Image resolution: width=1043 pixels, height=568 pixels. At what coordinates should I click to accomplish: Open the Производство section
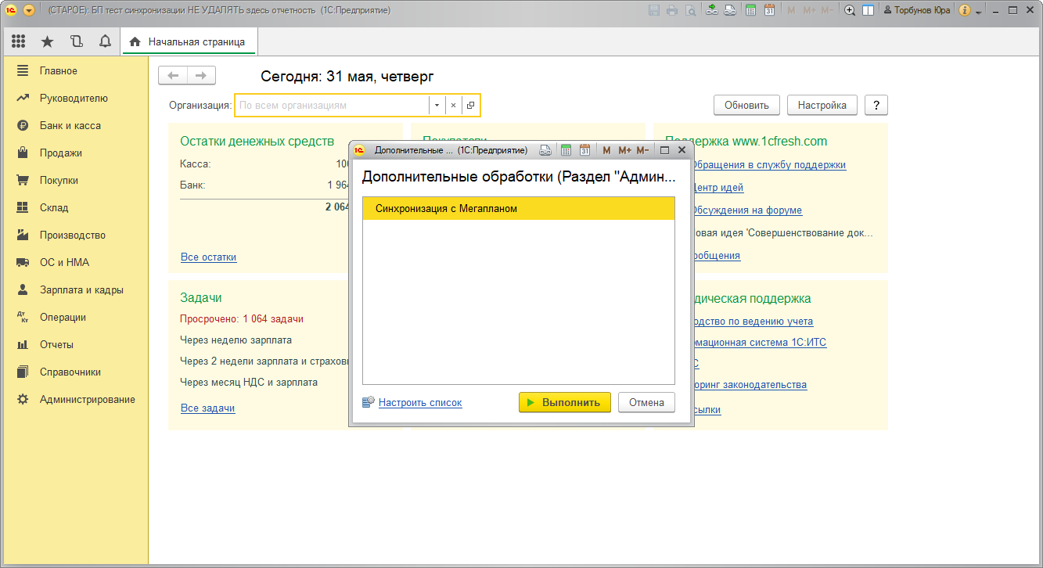click(73, 235)
